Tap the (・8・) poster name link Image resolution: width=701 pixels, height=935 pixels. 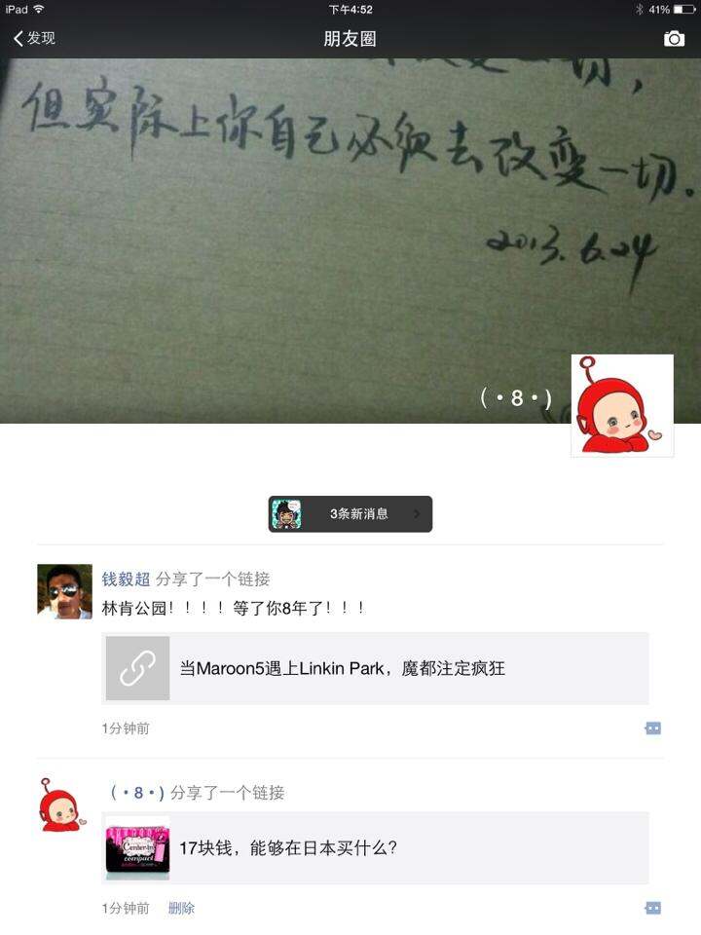coord(137,793)
